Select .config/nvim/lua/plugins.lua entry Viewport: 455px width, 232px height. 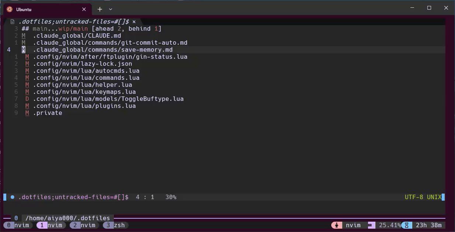(84, 106)
